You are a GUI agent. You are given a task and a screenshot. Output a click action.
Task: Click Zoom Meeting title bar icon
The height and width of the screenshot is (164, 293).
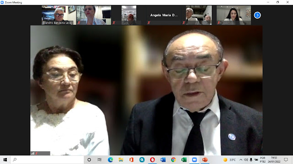point(2,2)
